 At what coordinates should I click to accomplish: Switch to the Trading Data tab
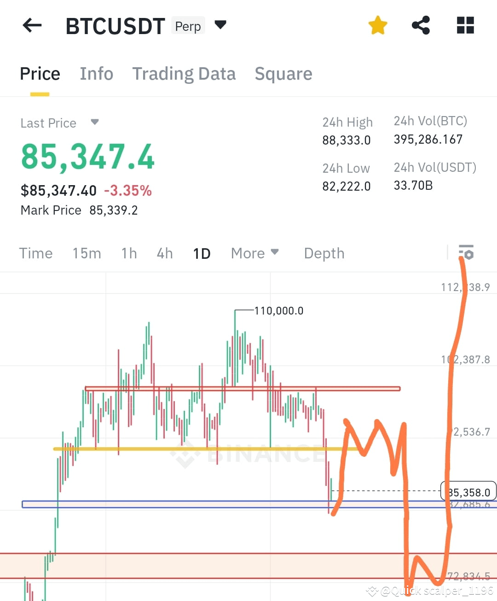pyautogui.click(x=184, y=74)
